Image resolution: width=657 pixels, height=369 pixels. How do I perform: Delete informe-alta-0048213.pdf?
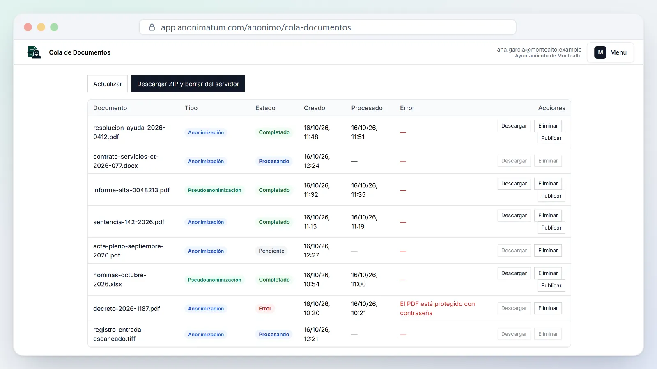pos(548,184)
